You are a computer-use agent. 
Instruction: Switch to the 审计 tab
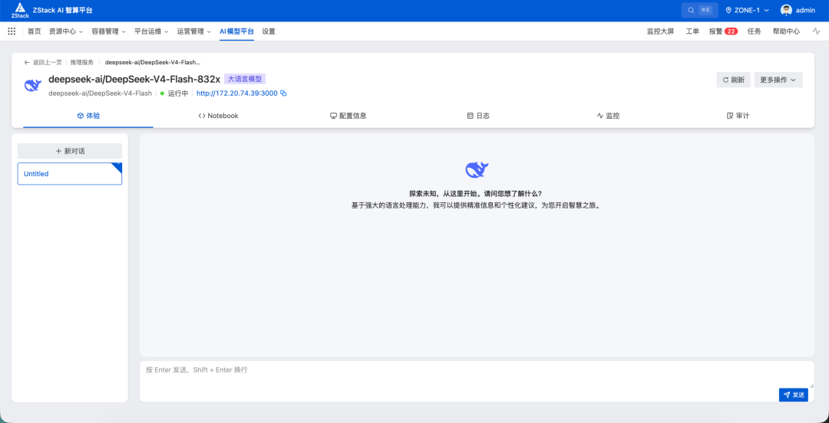(x=738, y=116)
